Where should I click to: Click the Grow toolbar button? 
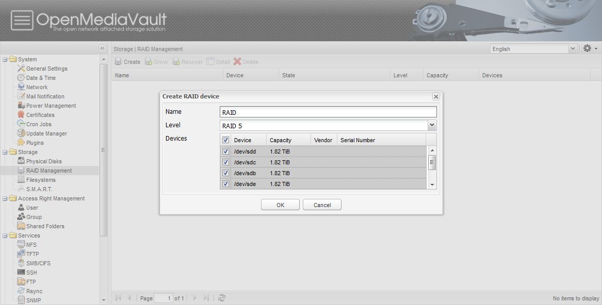(x=156, y=62)
